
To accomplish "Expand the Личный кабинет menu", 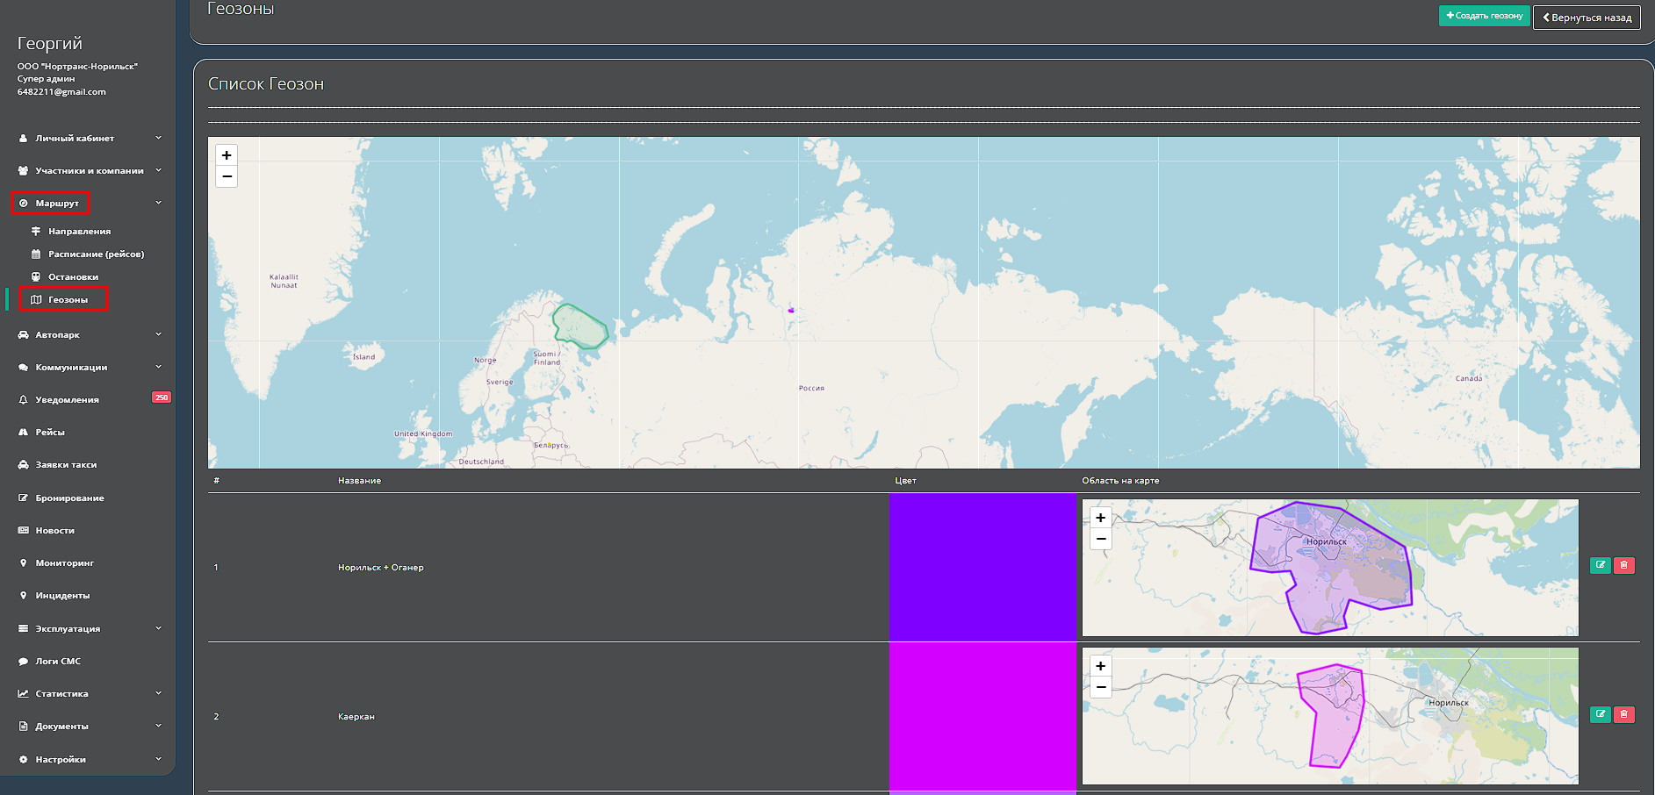I will tap(75, 139).
